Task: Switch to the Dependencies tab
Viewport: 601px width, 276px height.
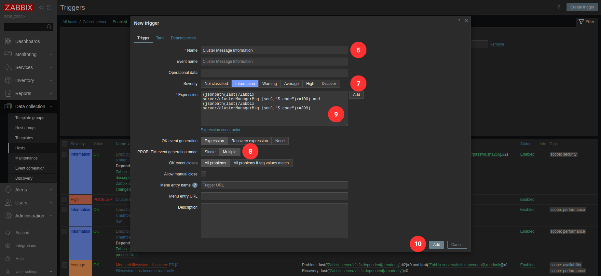Action: click(x=183, y=38)
